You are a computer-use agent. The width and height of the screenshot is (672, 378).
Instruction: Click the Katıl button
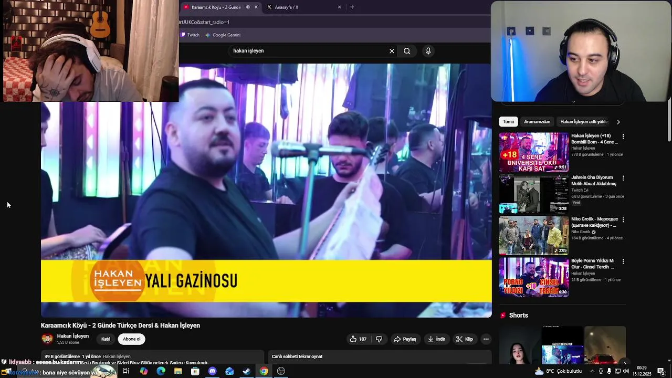click(106, 339)
